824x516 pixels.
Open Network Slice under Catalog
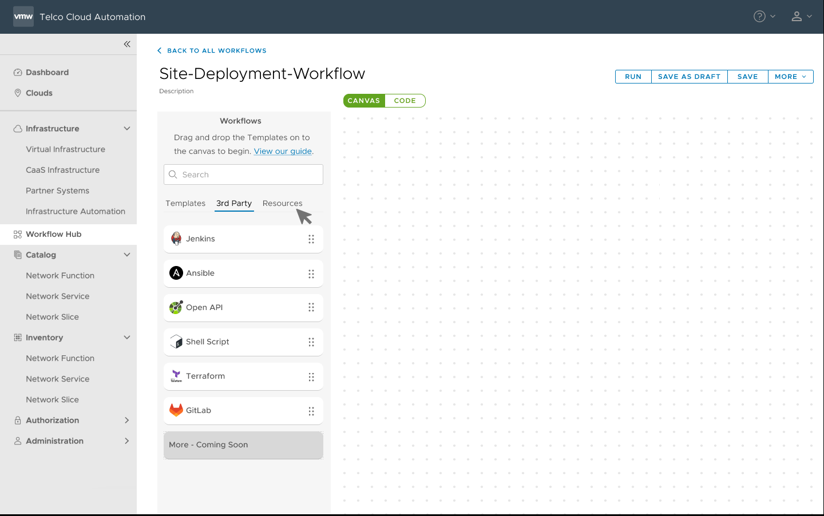coord(52,317)
